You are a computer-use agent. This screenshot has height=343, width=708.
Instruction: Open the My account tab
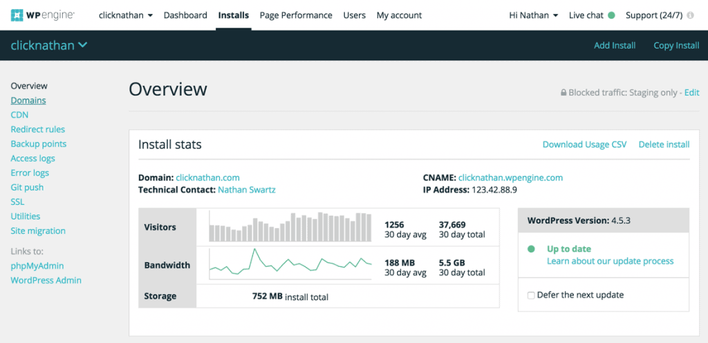pyautogui.click(x=399, y=15)
